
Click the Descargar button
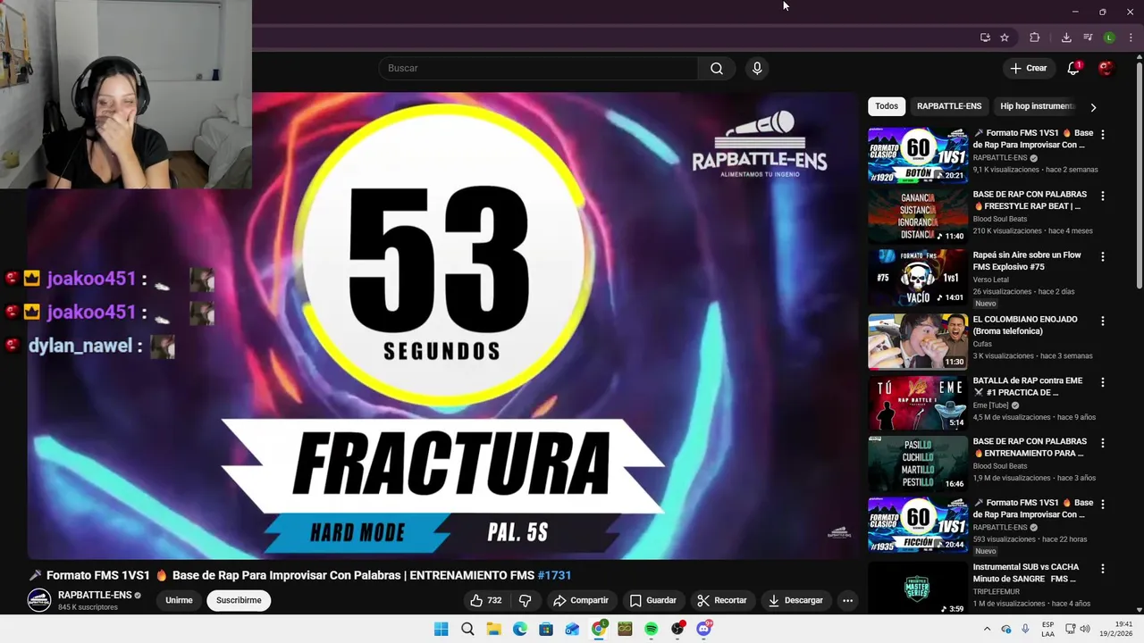click(795, 600)
